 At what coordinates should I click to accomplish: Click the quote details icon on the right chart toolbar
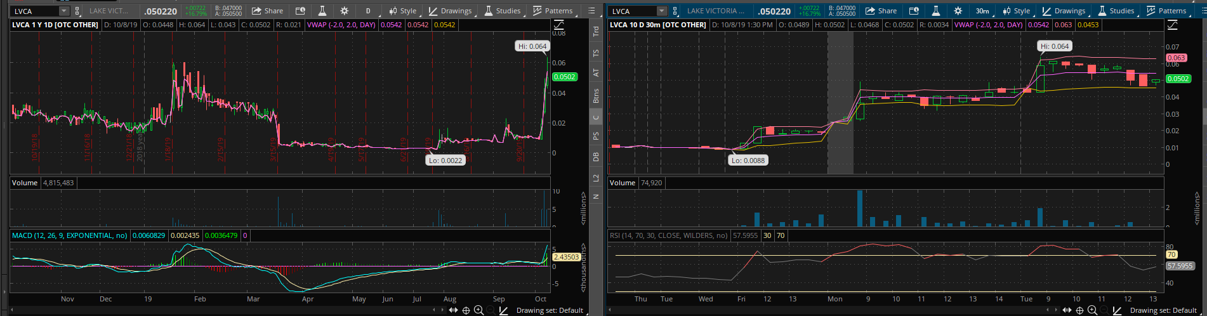[x=914, y=11]
